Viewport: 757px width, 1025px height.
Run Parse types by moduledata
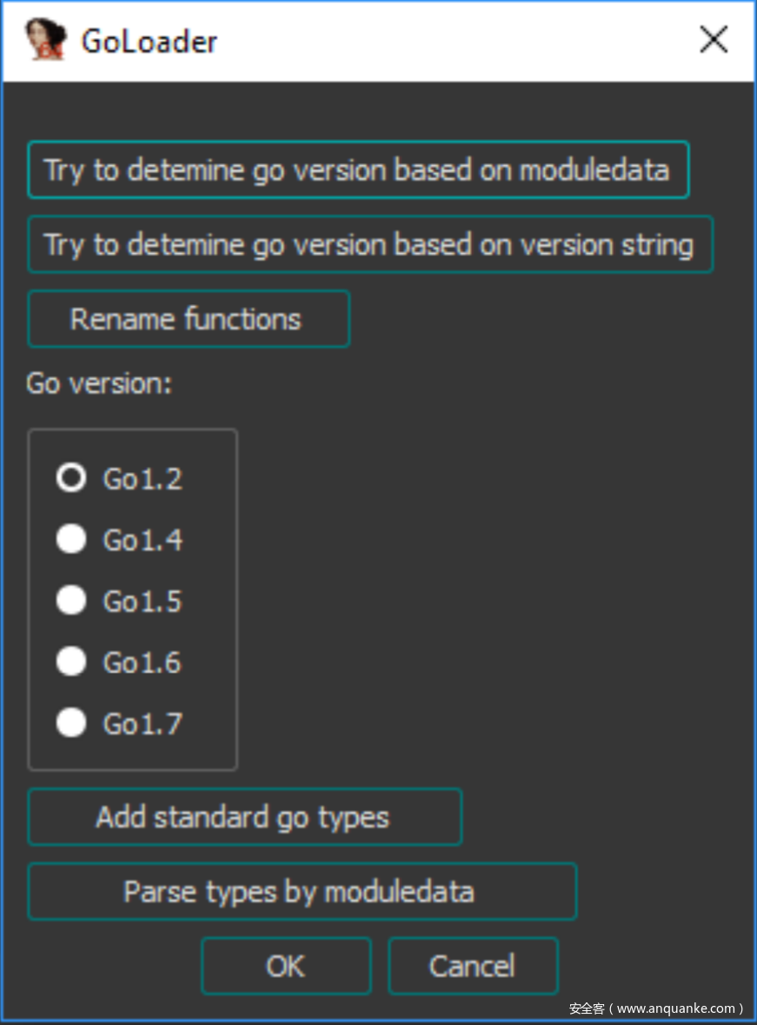click(302, 892)
